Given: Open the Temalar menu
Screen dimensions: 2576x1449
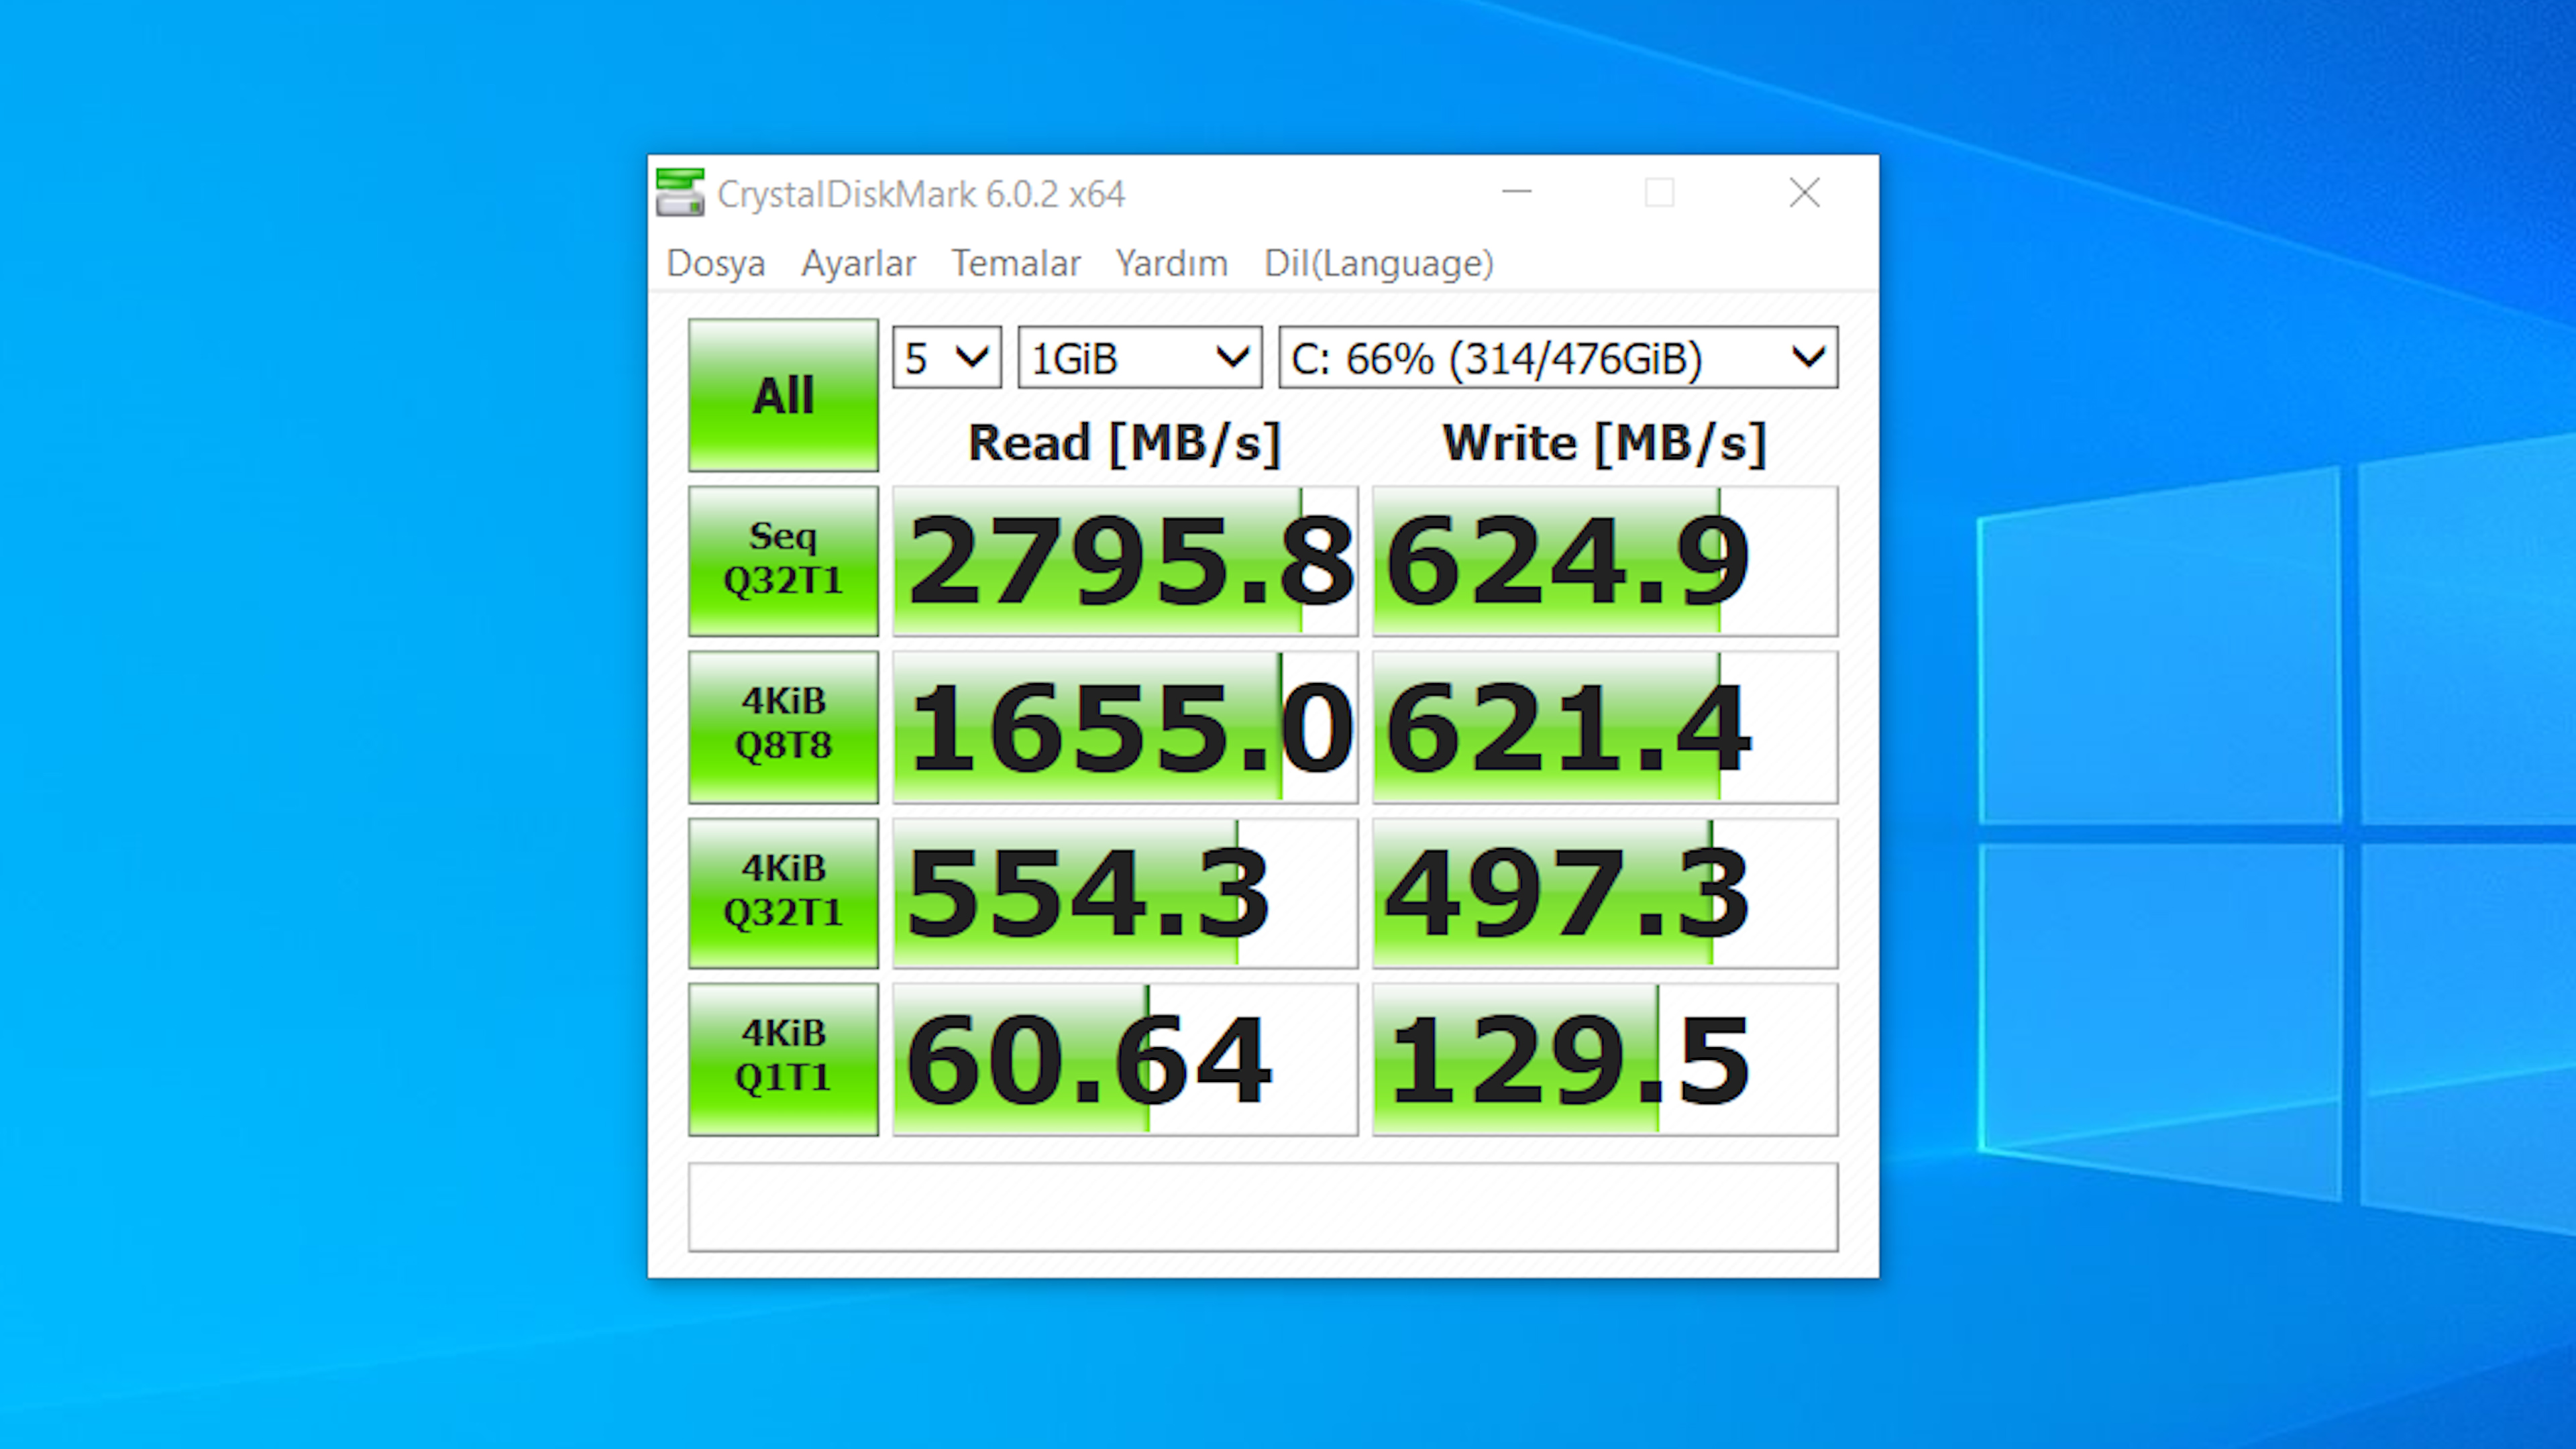Looking at the screenshot, I should click(1016, 263).
